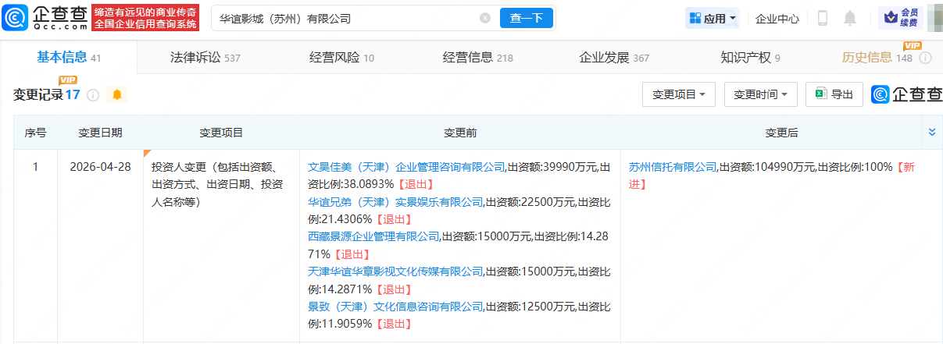Click the 导出 export button

point(834,94)
